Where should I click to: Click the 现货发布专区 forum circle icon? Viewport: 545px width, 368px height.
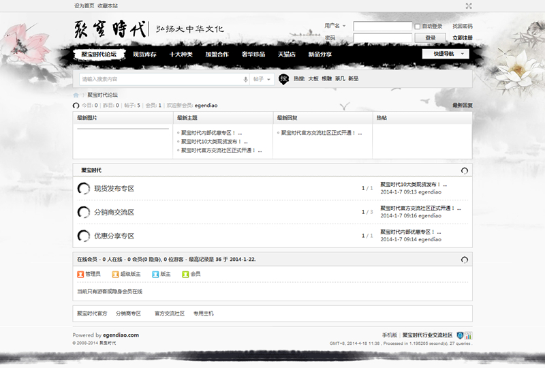point(84,189)
